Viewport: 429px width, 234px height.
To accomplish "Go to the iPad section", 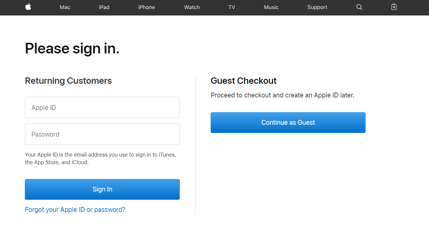I will click(104, 7).
